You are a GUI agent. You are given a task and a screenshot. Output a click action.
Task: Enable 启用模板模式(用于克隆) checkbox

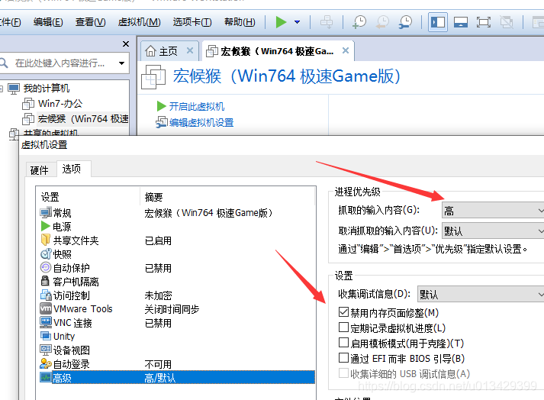tap(343, 342)
